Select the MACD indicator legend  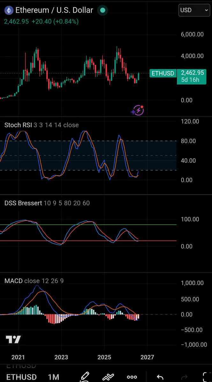click(34, 281)
